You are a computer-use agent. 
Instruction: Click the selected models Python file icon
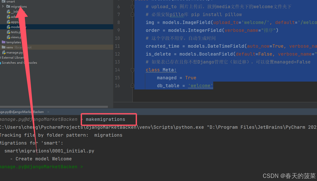pos(8,27)
